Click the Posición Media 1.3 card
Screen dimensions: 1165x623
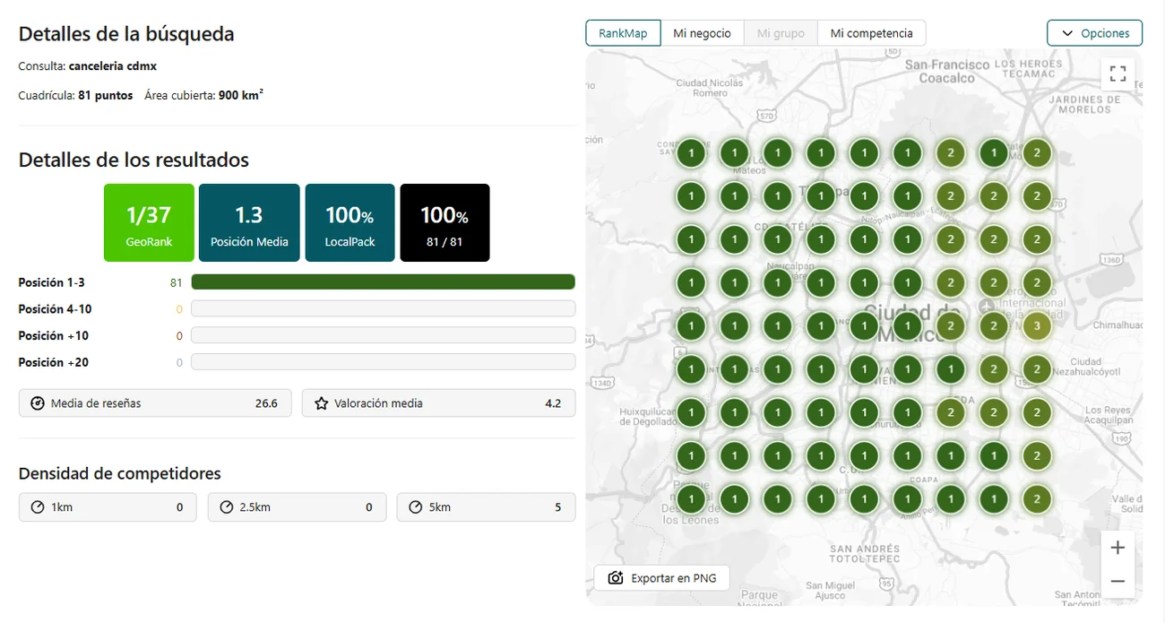click(249, 222)
